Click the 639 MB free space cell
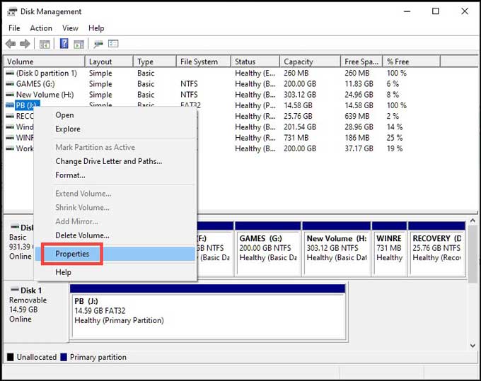This screenshot has height=381, width=481. point(357,116)
